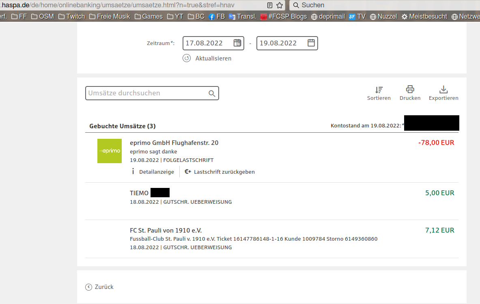Open the Freie Musik bookmarks folder

[x=110, y=17]
